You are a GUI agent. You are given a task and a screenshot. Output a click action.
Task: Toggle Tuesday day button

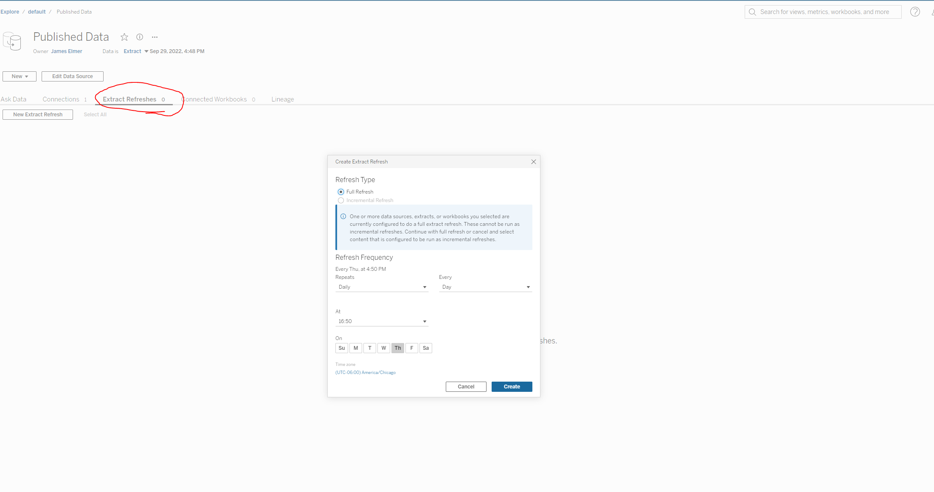click(370, 348)
